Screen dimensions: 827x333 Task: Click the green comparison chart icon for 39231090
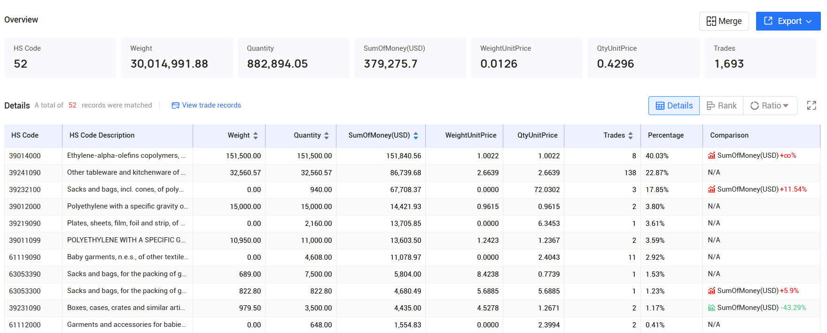click(x=711, y=308)
